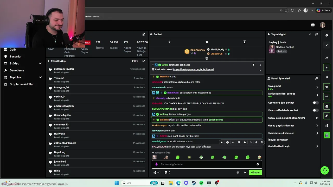The image size is (333, 187).
Task: Click the 250gramHaydari follow event
Action: click(x=97, y=70)
